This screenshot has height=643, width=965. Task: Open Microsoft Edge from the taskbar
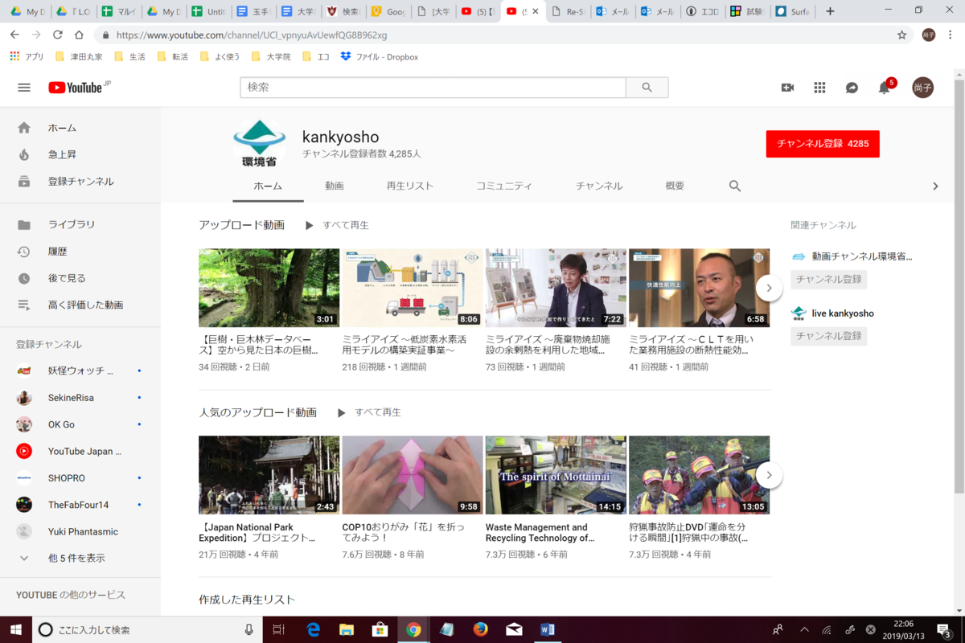pos(313,629)
